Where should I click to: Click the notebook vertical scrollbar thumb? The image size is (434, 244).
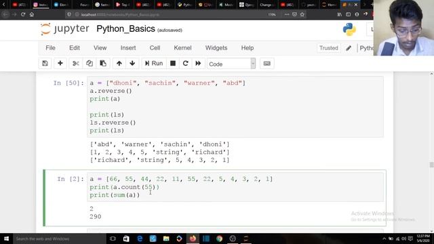(x=431, y=165)
